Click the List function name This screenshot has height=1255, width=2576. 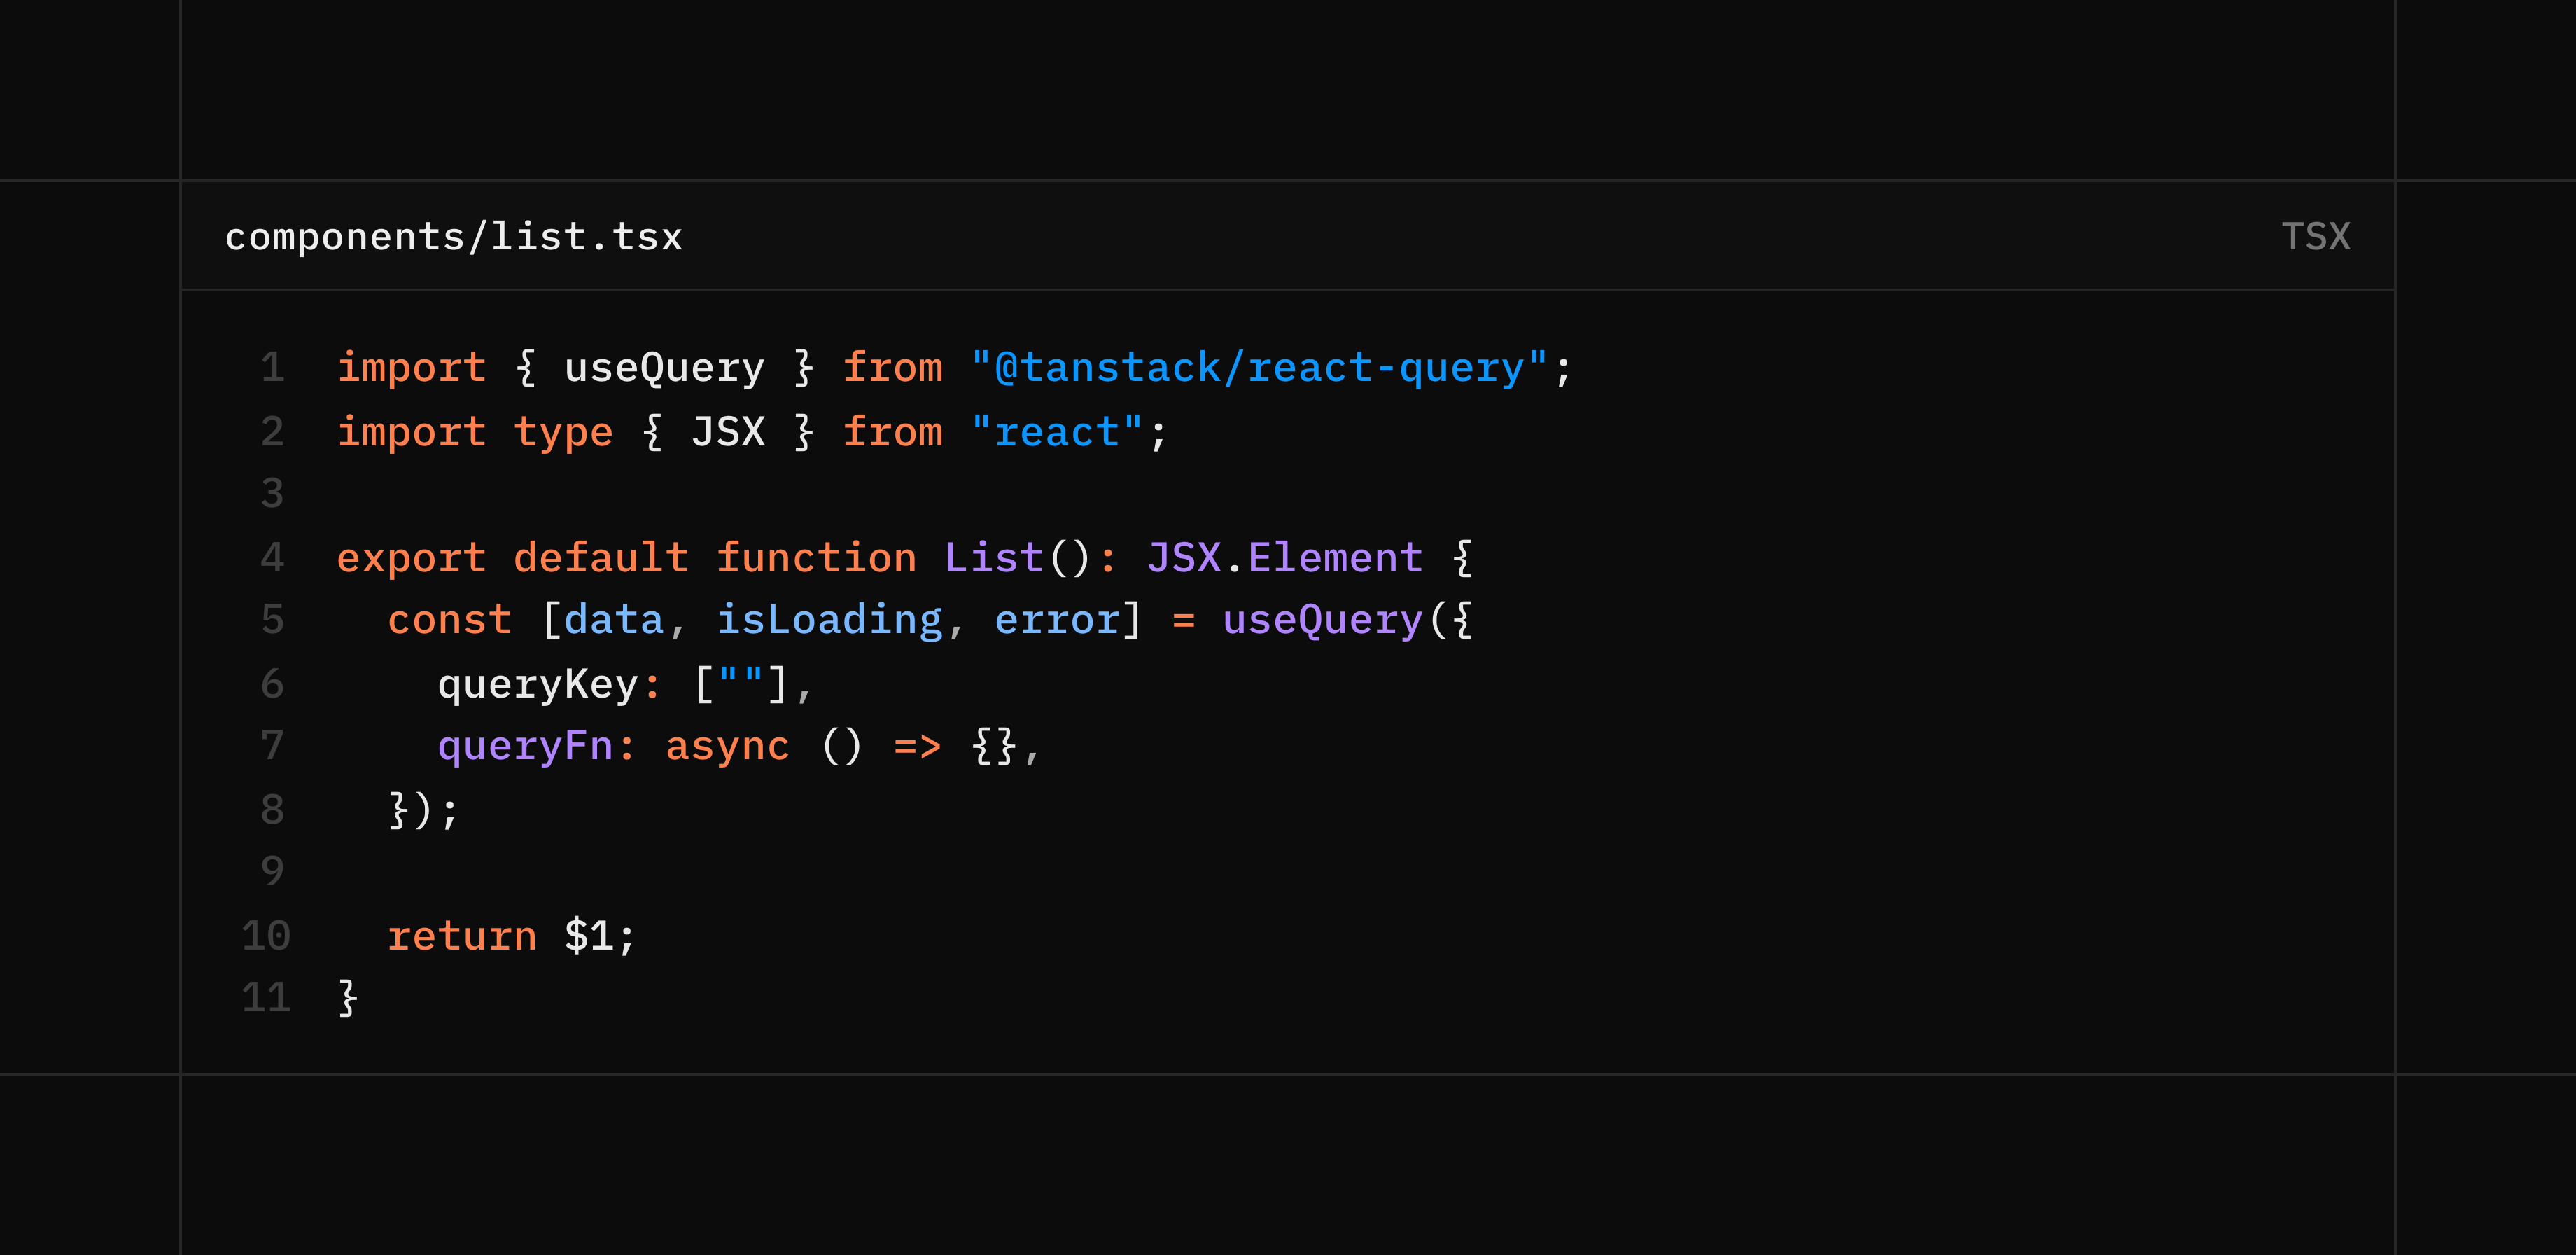tap(992, 557)
